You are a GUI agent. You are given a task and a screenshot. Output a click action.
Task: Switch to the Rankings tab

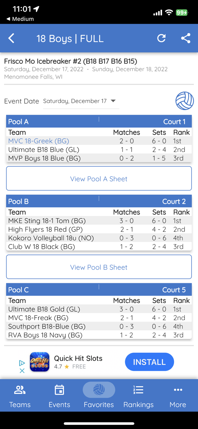click(138, 396)
